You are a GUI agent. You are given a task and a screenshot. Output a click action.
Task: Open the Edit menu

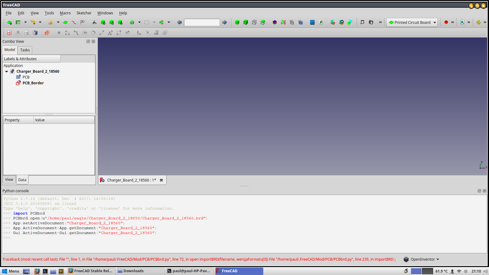click(21, 13)
